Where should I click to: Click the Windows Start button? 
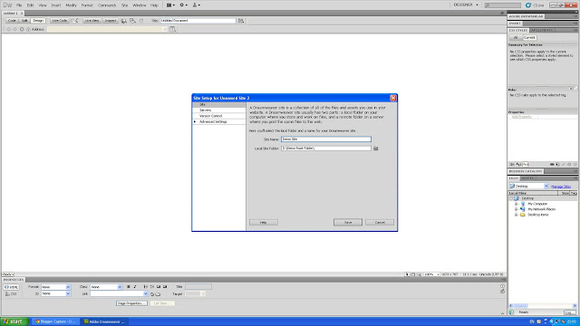coord(14,321)
